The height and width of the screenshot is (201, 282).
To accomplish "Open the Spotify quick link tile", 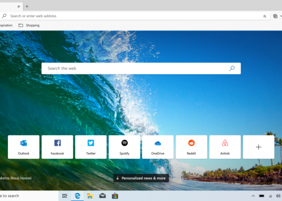I will (124, 147).
